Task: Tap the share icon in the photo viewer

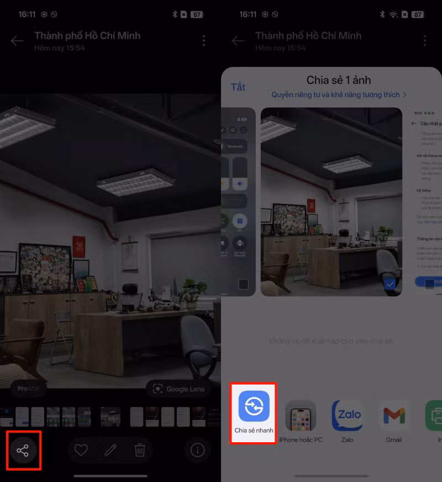Action: [x=23, y=450]
